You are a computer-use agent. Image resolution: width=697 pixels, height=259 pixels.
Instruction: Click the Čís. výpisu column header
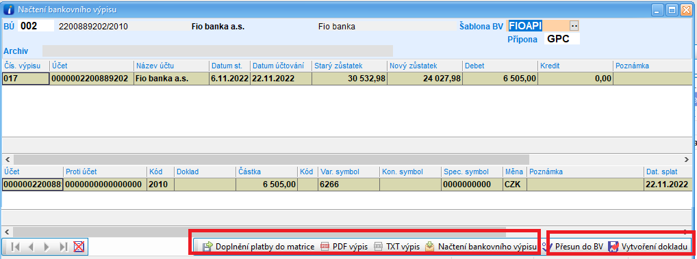point(25,66)
